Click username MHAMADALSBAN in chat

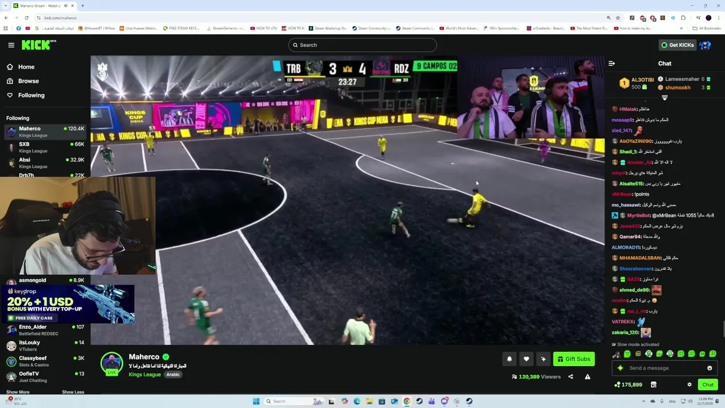click(x=640, y=258)
